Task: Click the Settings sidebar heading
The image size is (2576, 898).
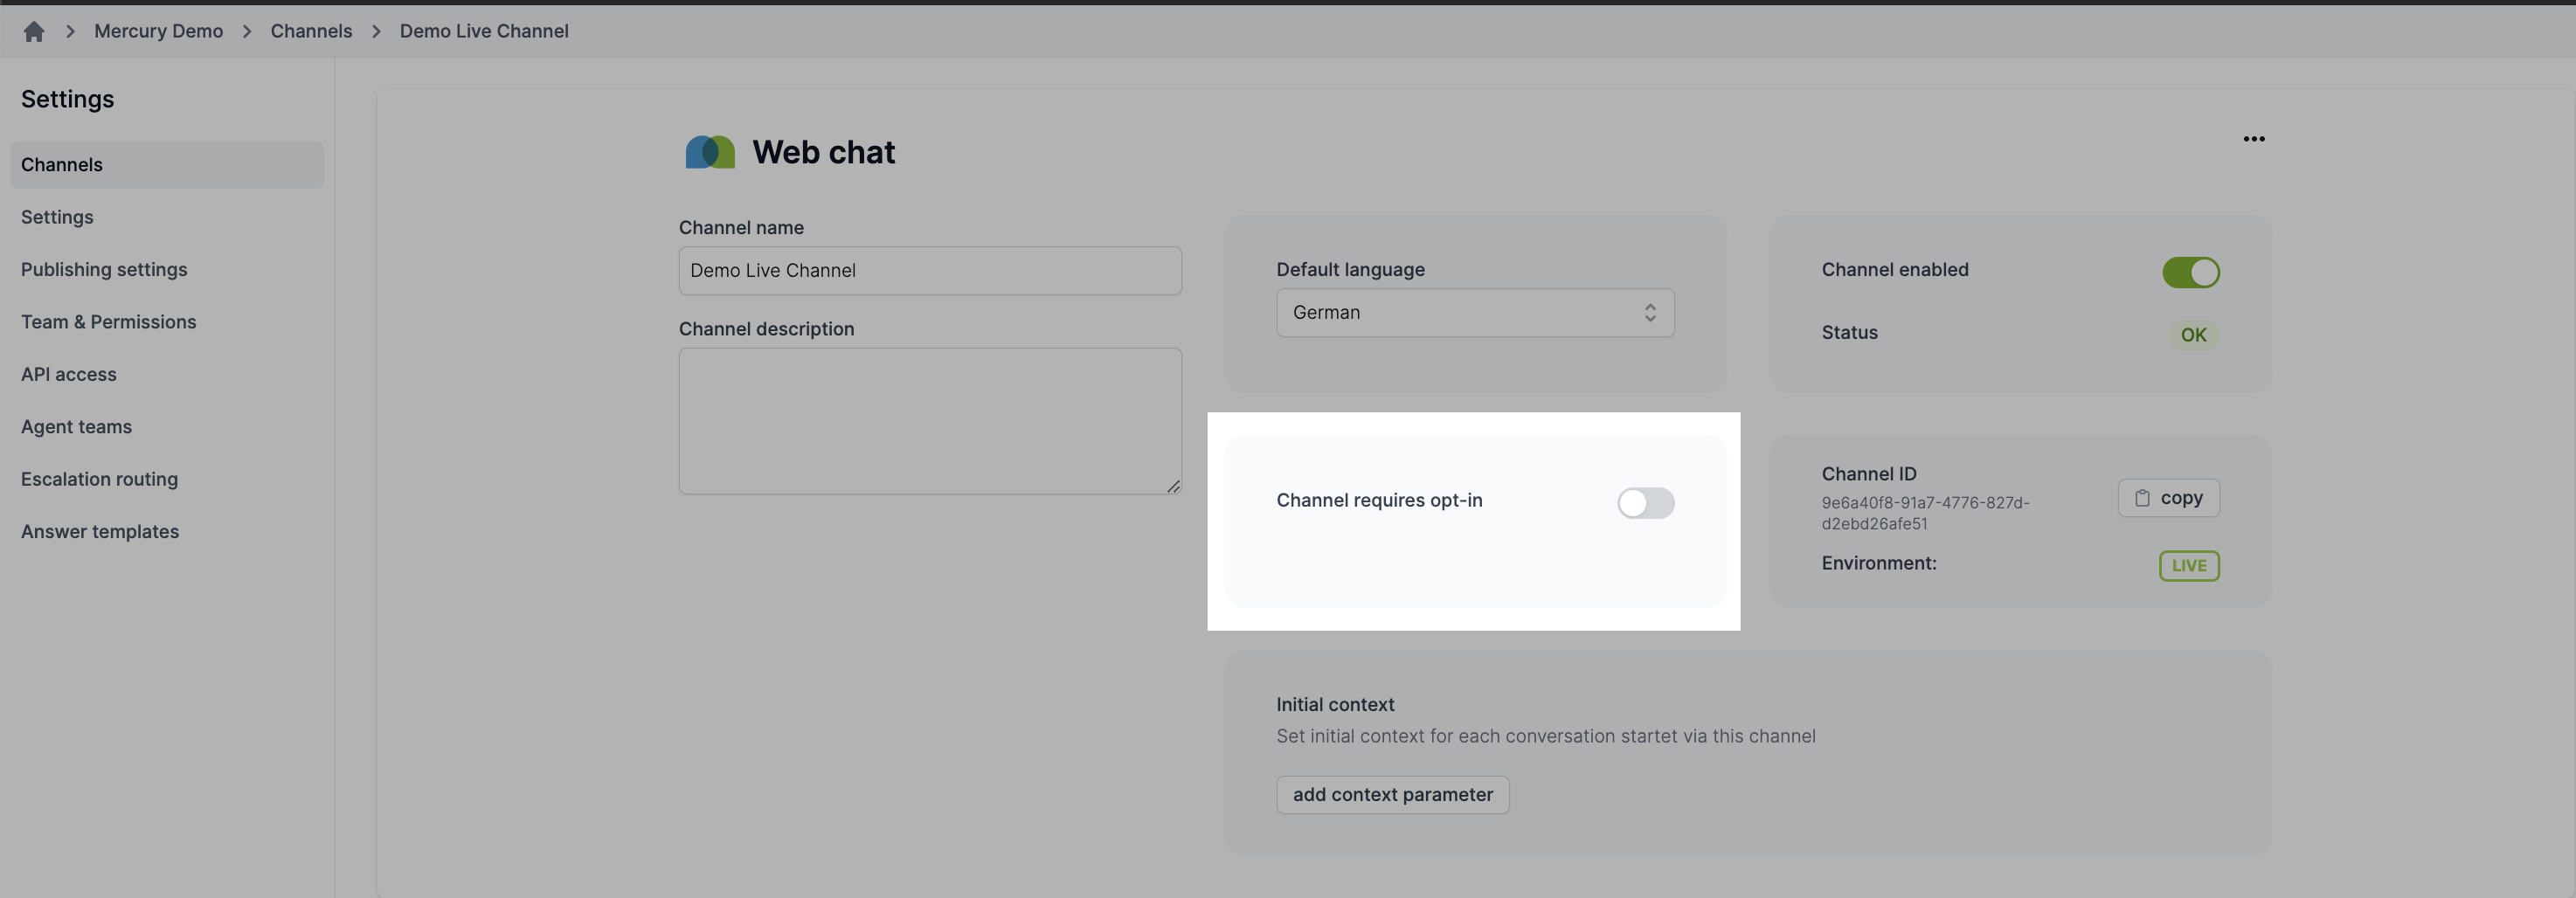Action: click(x=67, y=99)
